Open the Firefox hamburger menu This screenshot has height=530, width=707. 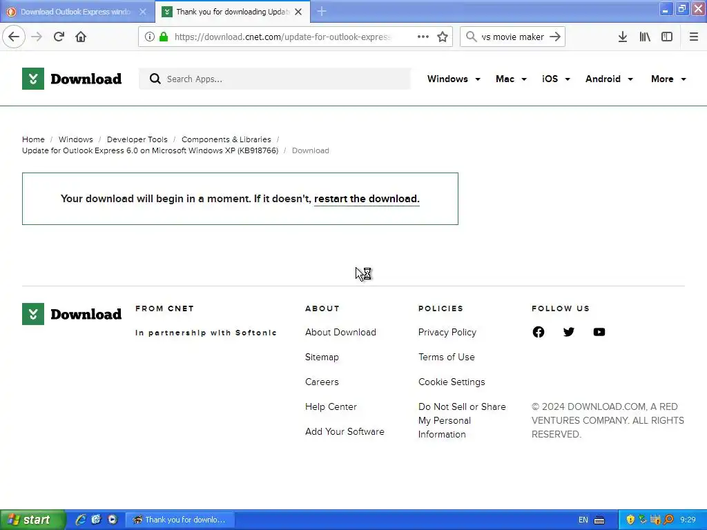pyautogui.click(x=693, y=37)
